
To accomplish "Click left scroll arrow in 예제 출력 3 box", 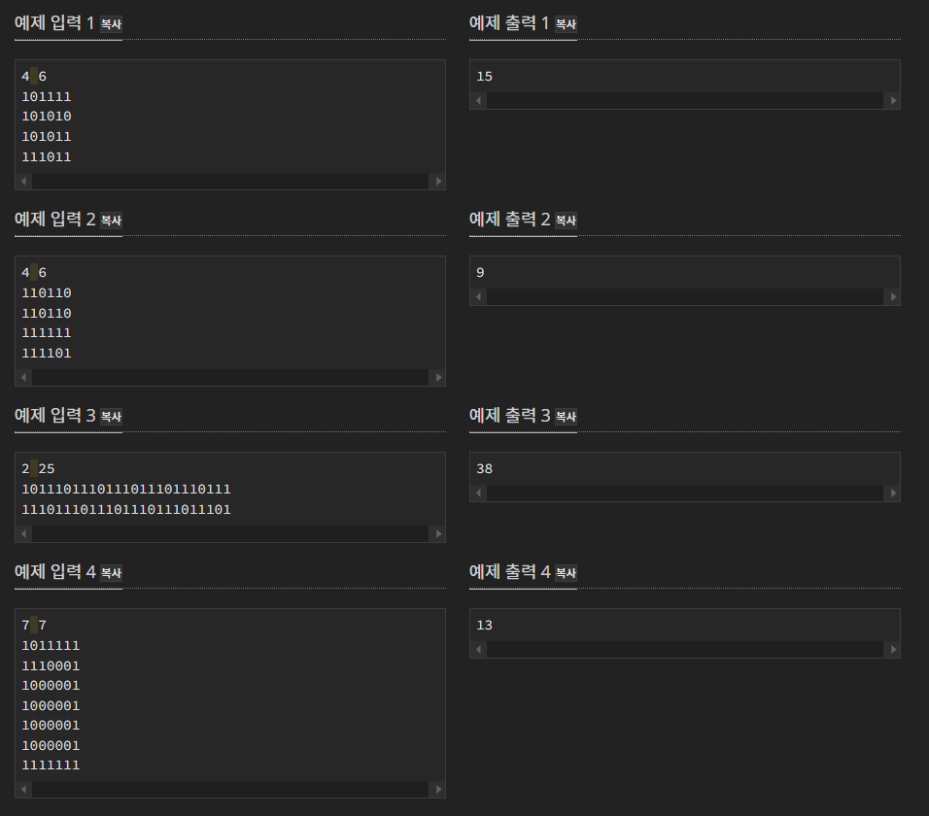I will pos(479,493).
